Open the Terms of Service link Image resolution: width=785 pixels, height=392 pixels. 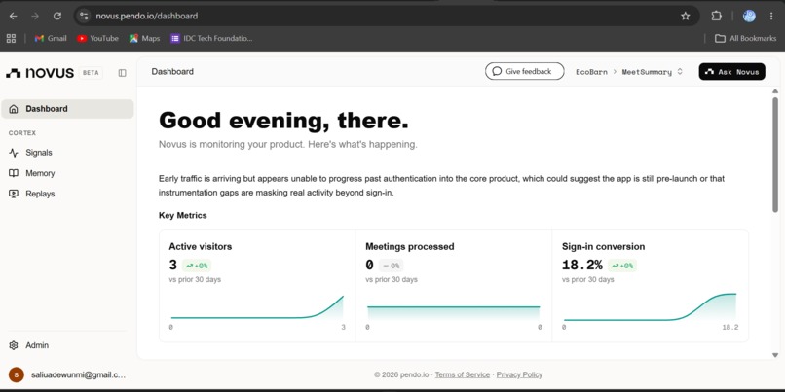coord(463,374)
